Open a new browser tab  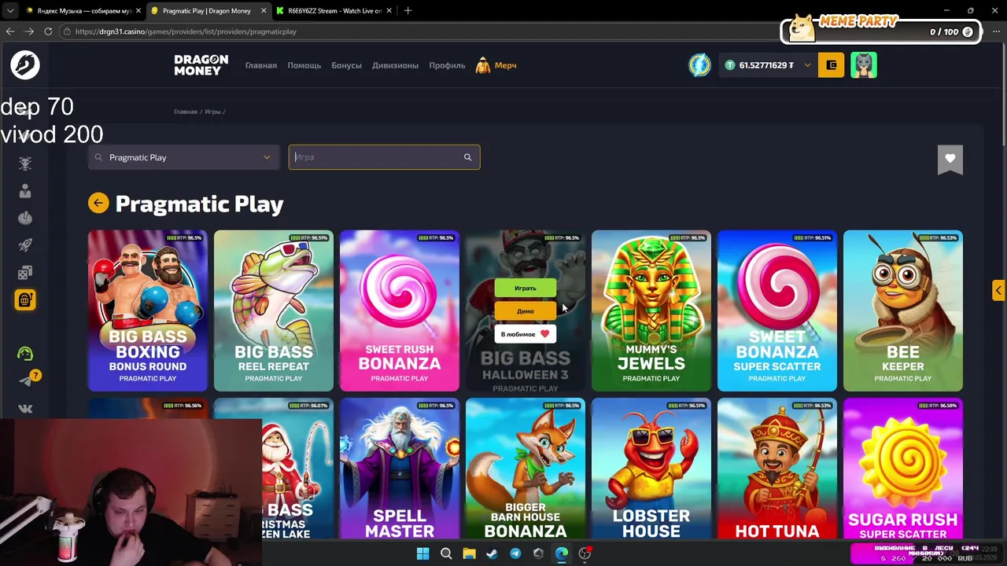408,11
